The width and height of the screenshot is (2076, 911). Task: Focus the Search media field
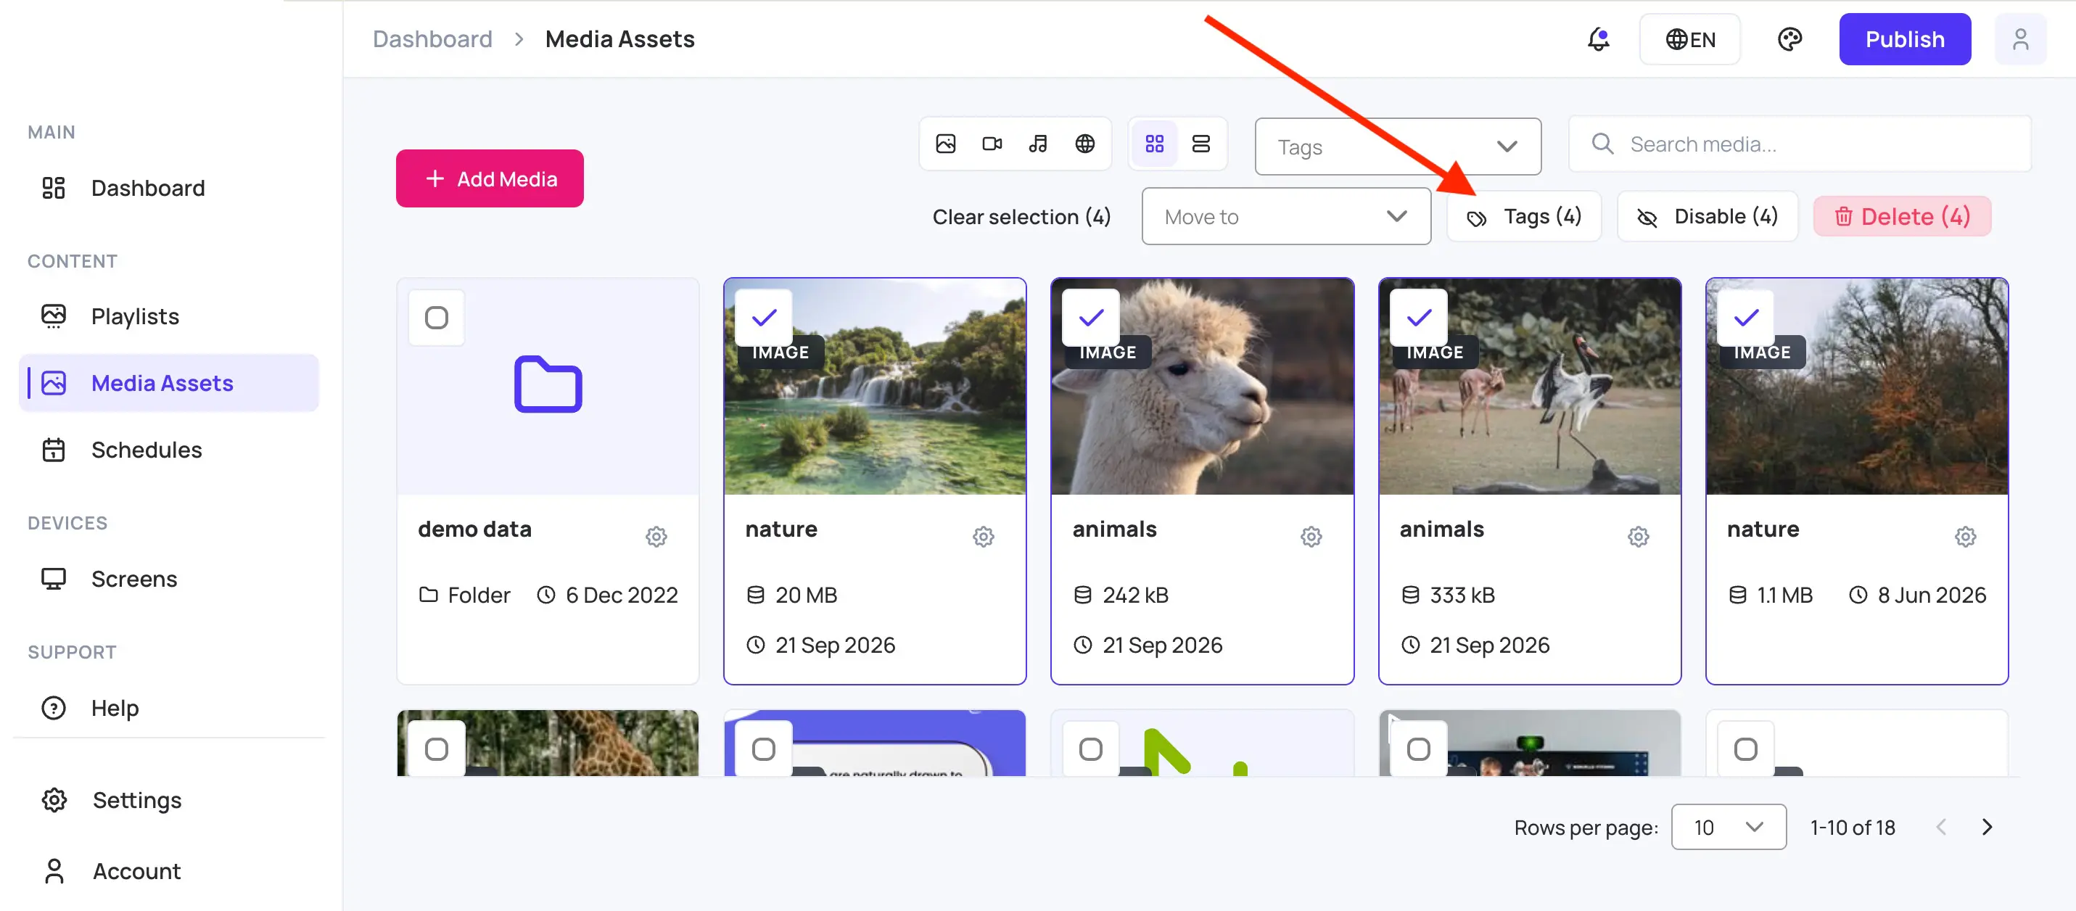[1800, 144]
